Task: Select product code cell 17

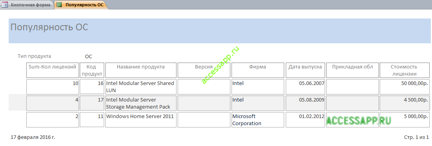Action: [92, 103]
